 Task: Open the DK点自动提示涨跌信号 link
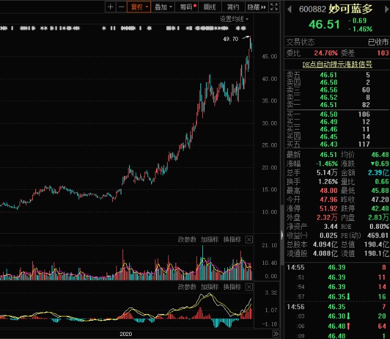338,64
